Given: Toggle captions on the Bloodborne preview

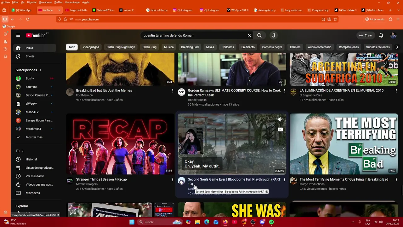Looking at the screenshot, I should 280,130.
